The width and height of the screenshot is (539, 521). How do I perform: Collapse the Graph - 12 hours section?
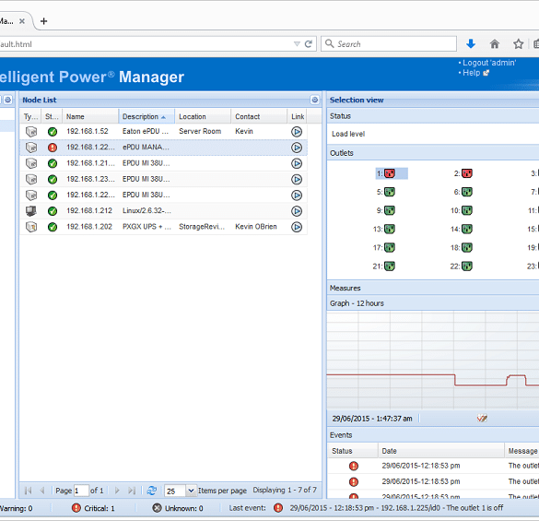pyautogui.click(x=433, y=302)
